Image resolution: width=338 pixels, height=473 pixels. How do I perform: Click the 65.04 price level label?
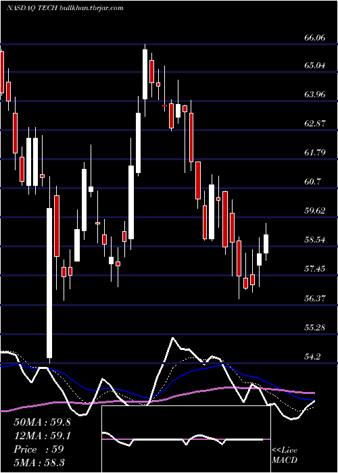click(315, 66)
